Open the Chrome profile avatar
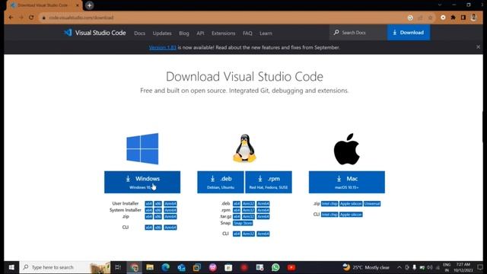The image size is (487, 274). (x=473, y=18)
